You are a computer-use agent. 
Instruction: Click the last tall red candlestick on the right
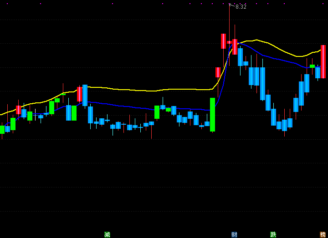(323, 61)
